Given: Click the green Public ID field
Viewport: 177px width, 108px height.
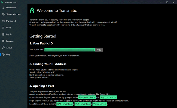Looking at the screenshot, I should point(70,50).
